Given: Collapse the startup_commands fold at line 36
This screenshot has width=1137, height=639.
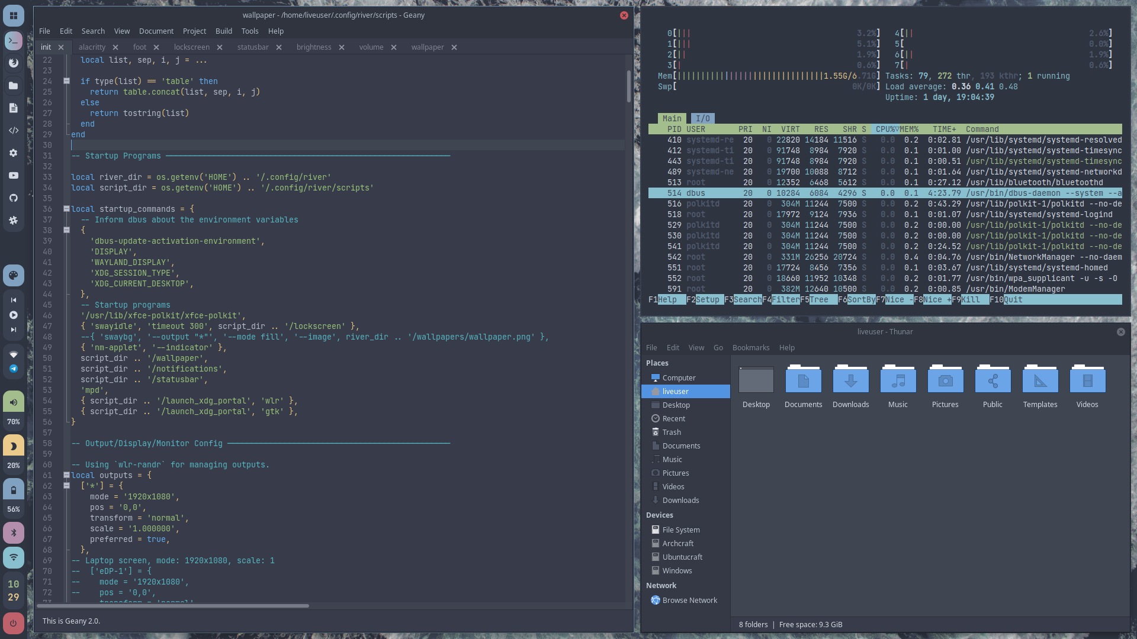Looking at the screenshot, I should pos(66,209).
